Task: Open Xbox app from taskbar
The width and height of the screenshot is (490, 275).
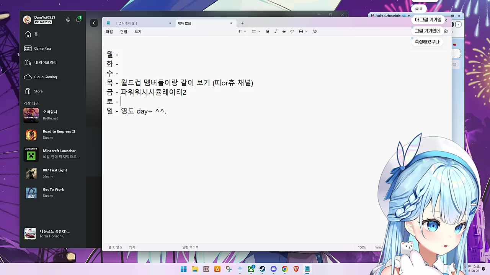Action: (x=251, y=269)
